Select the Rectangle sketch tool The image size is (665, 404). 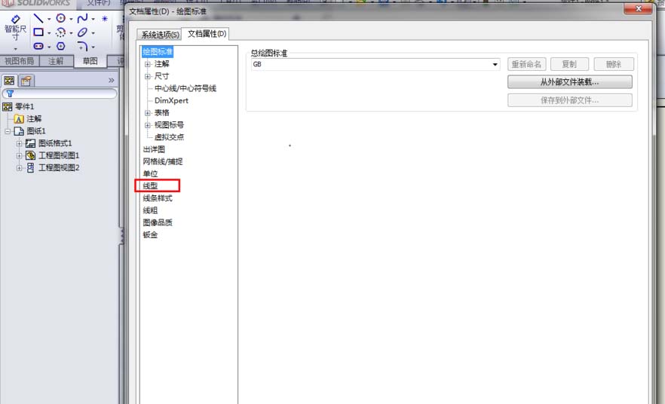click(x=38, y=32)
